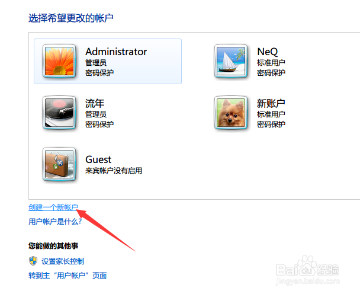Open the Administrator account name
Viewport: 360px width, 294px height.
116,52
